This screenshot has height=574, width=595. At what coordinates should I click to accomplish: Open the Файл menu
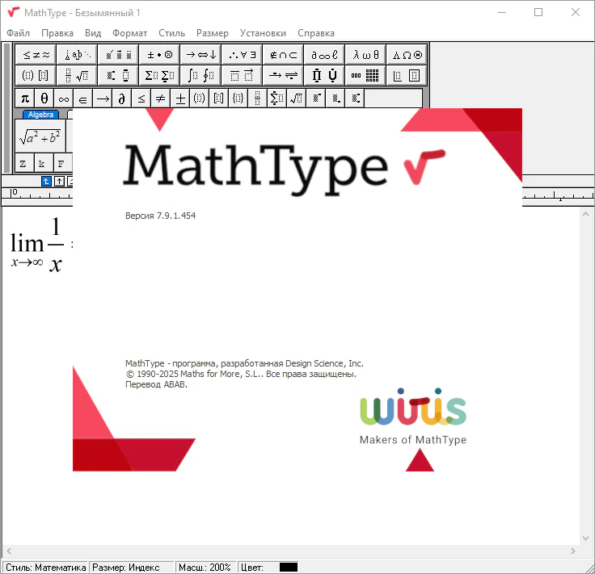pyautogui.click(x=18, y=33)
